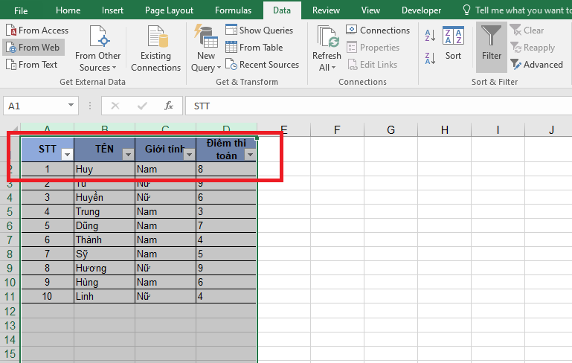Open Giới tính column filter dropdown
Screen dimensions: 572x363
coord(189,155)
